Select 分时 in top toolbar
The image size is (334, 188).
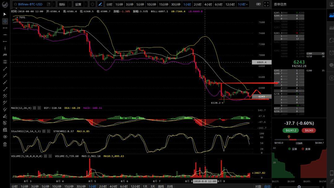(109, 4)
